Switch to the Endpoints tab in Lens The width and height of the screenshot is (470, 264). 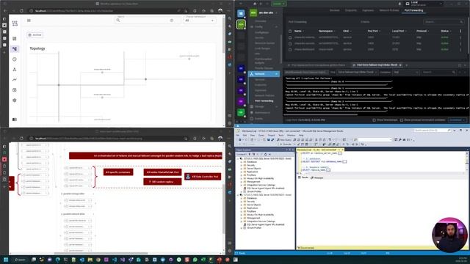(x=351, y=10)
